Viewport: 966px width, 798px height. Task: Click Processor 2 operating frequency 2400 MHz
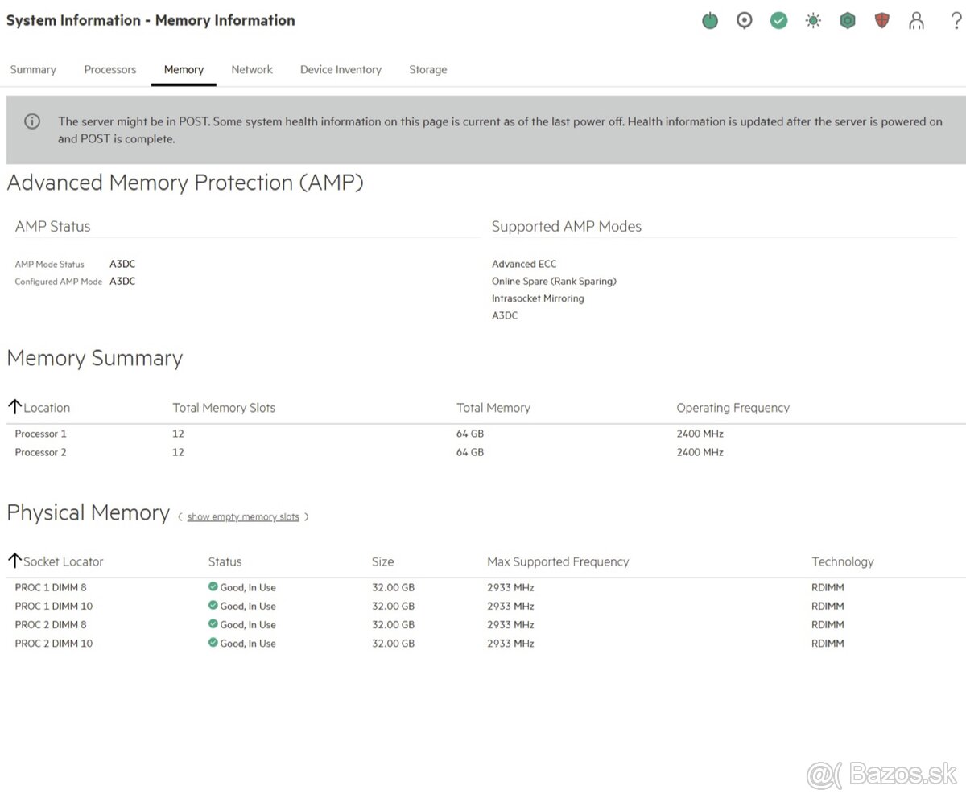click(700, 452)
